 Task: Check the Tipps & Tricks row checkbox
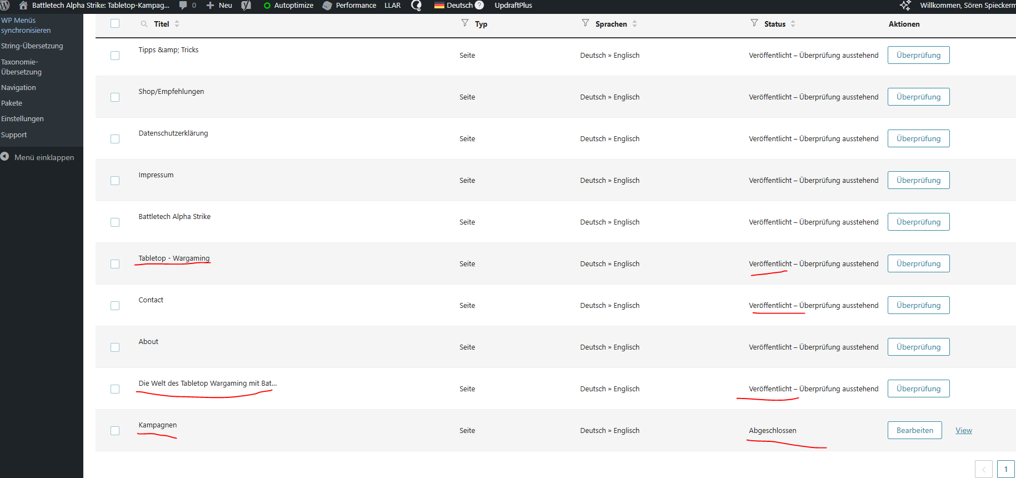point(115,56)
